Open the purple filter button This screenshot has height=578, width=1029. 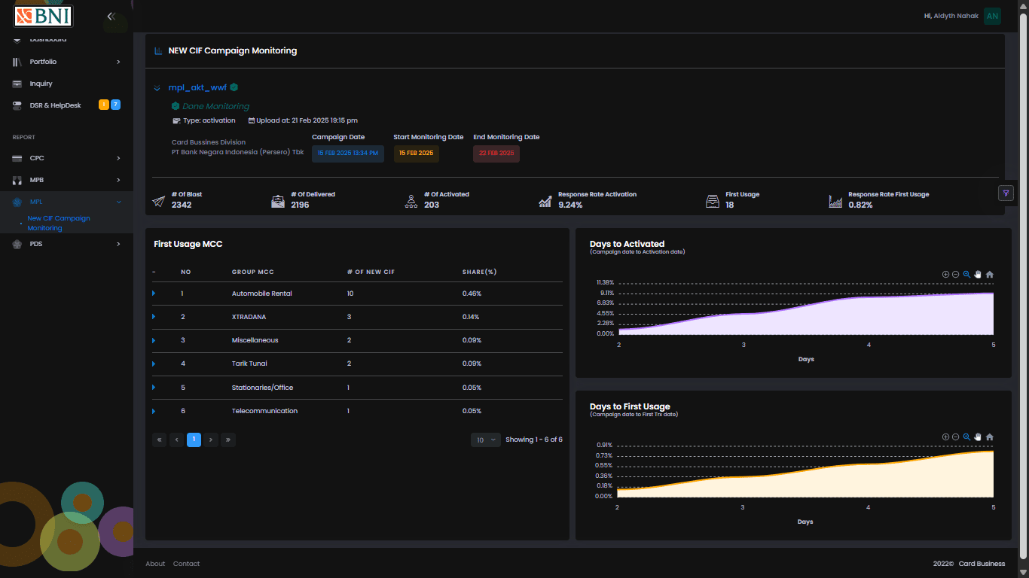pyautogui.click(x=1005, y=193)
